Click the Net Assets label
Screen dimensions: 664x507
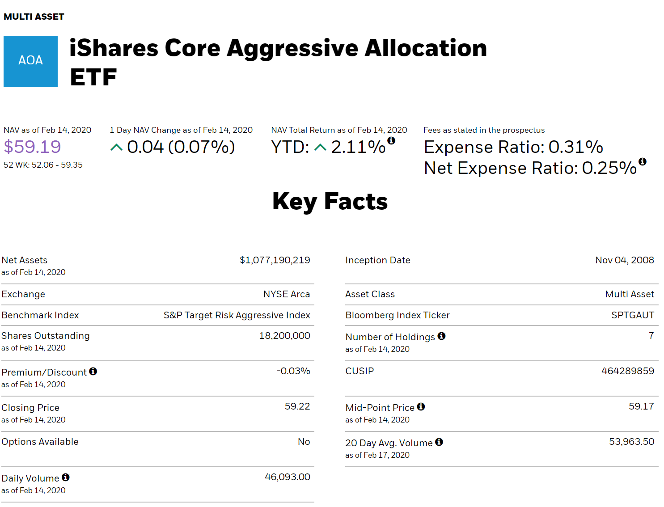point(25,260)
